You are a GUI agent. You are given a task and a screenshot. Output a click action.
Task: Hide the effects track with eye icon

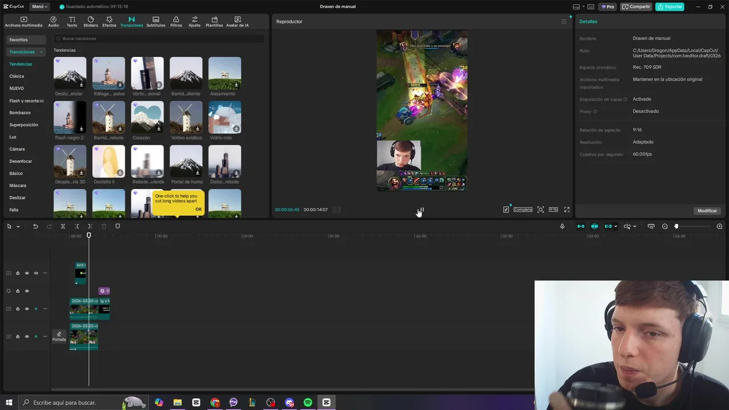(27, 291)
